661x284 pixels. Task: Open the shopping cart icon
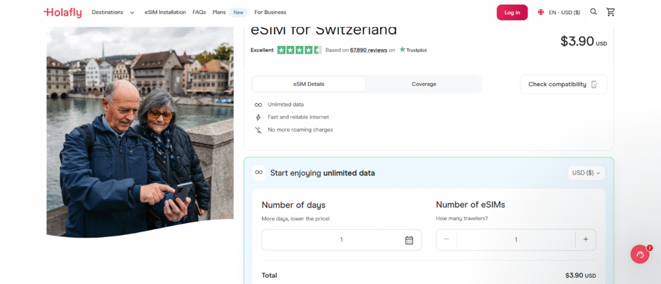click(x=611, y=12)
